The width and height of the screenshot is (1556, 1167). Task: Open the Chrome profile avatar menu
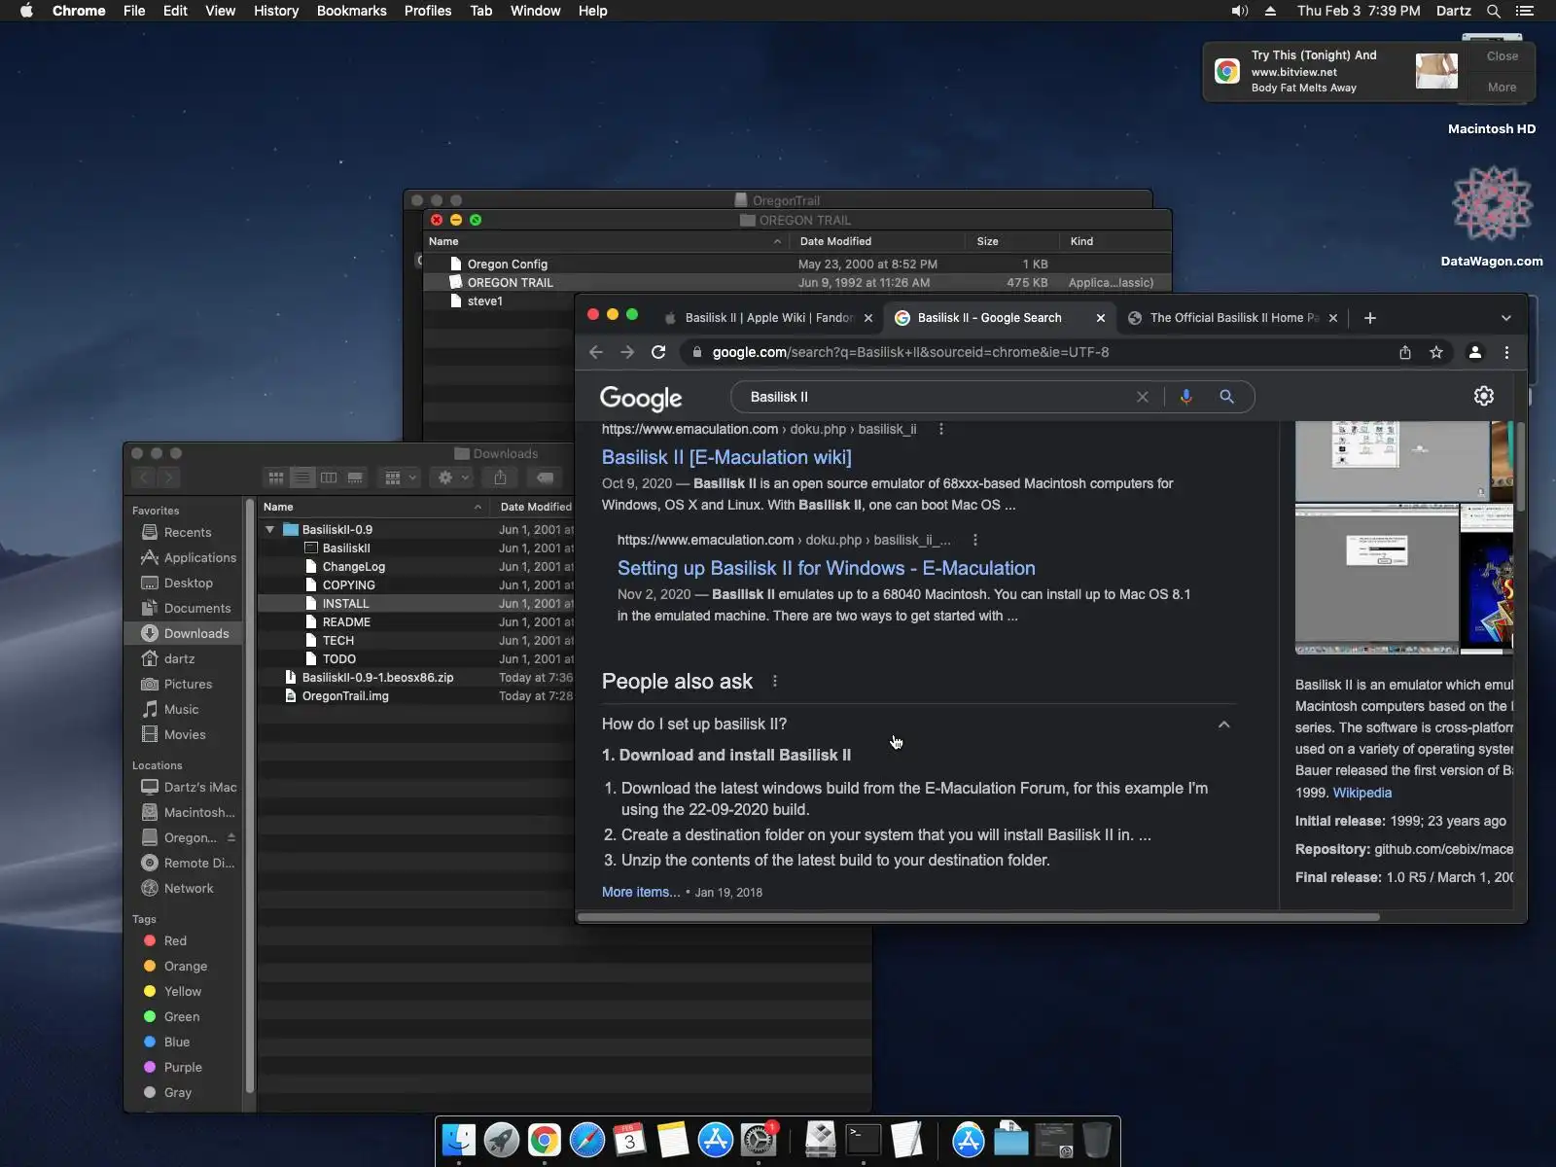(1475, 352)
